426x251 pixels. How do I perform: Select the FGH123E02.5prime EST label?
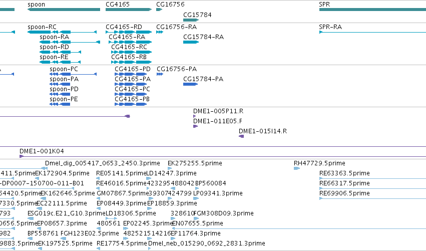coord(90,233)
